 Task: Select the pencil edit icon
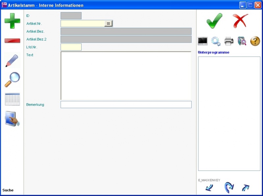12,61
